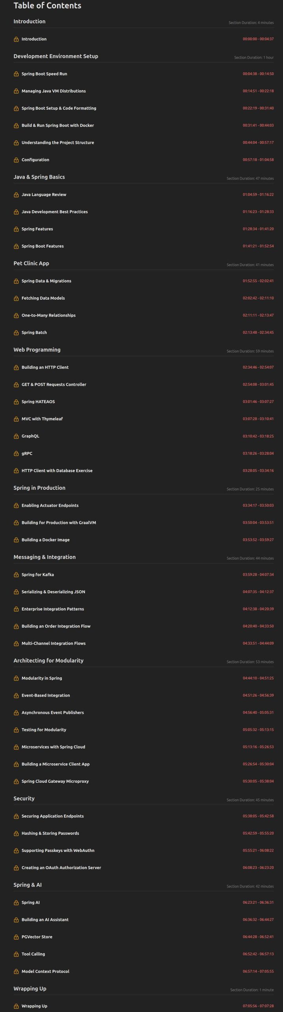Click the lock icon beside gRPC lesson
The image size is (283, 1012).
pos(16,453)
